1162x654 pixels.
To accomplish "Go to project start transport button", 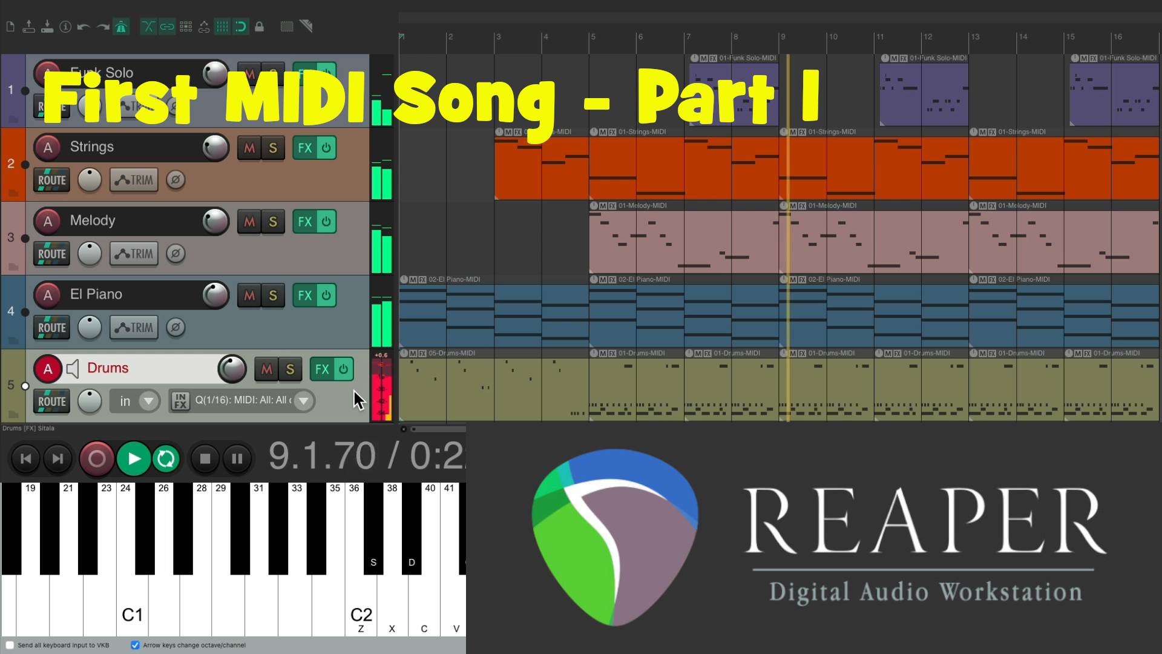I will coord(25,459).
